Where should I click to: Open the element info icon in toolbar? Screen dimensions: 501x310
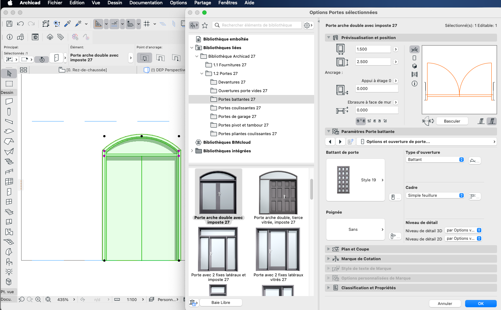10,37
